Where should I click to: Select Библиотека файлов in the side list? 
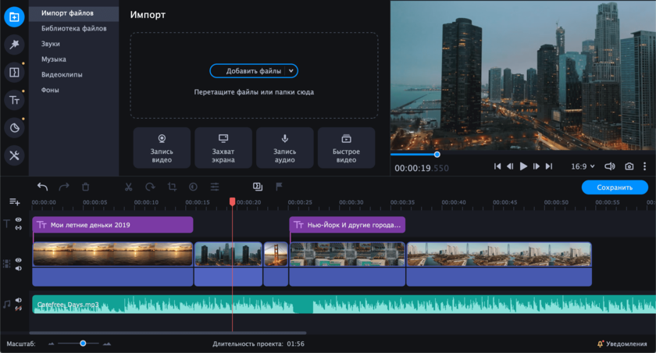click(74, 28)
